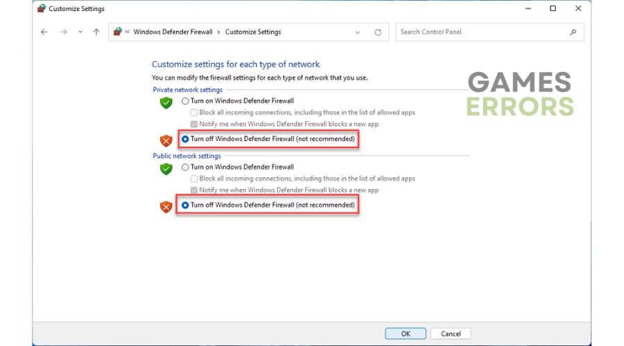Focus the Search Control Panel field
Screen dimensions: 624x346
pos(490,32)
